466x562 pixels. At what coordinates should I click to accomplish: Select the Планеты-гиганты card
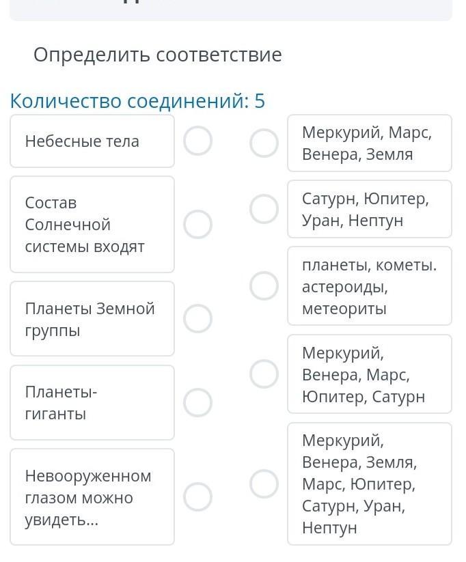click(92, 403)
